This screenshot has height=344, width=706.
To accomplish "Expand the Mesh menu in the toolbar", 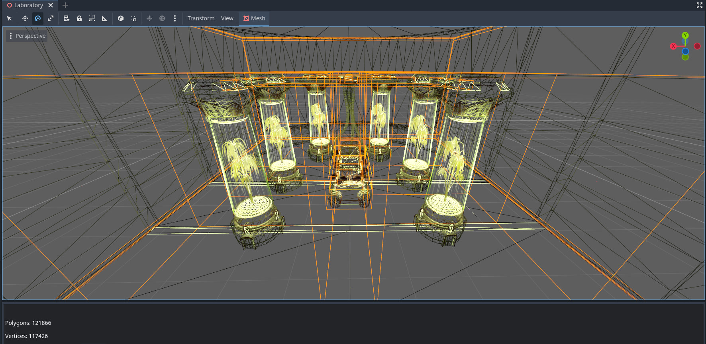I will click(254, 18).
